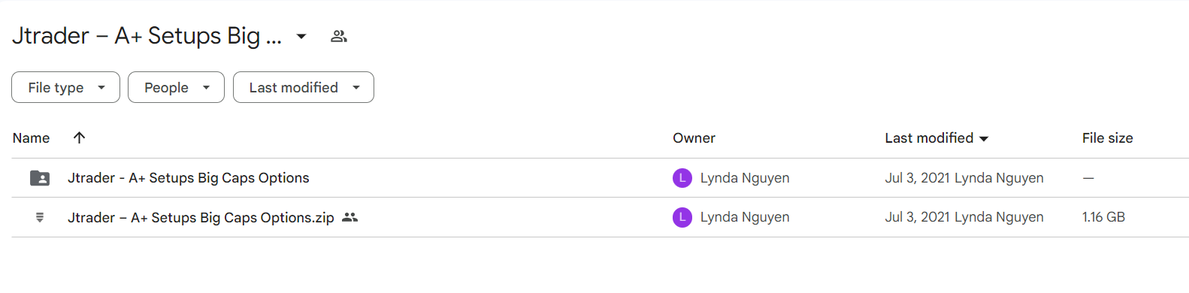Select Jtrader - A+ Setups Big Caps Options folder
Viewport: 1189px width, 293px height.
189,178
